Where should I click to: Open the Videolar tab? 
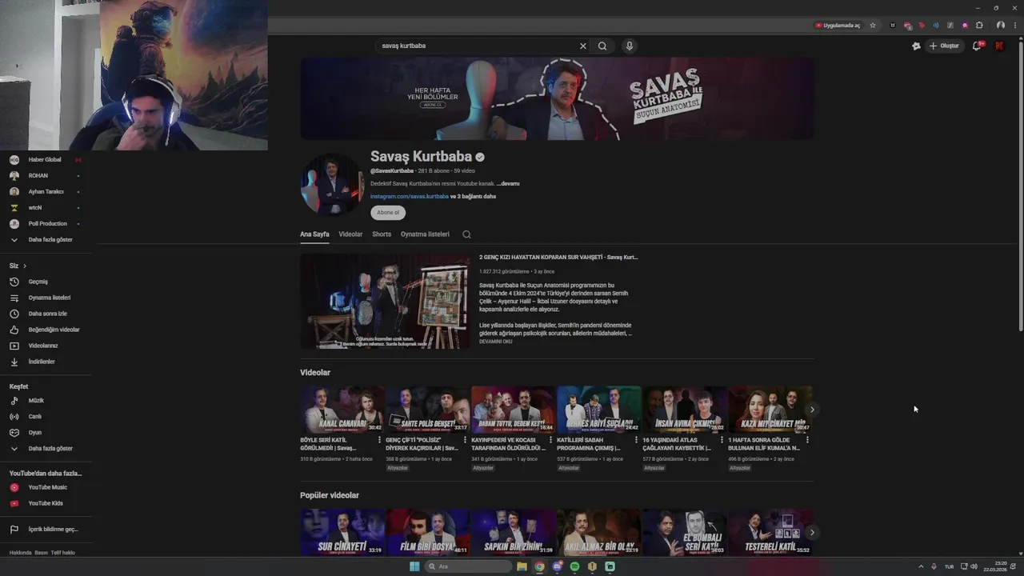coord(350,234)
